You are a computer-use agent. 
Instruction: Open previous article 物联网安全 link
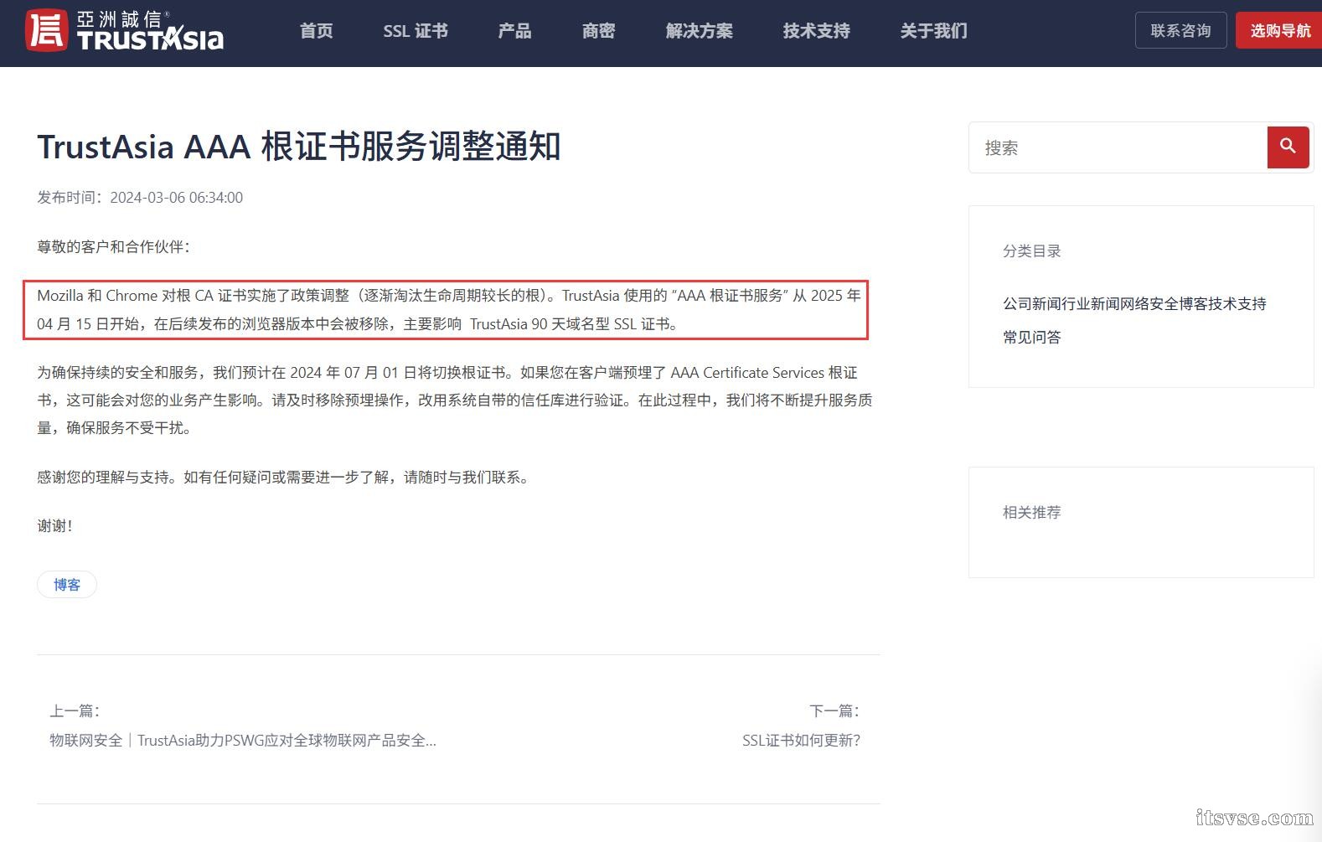tap(243, 740)
